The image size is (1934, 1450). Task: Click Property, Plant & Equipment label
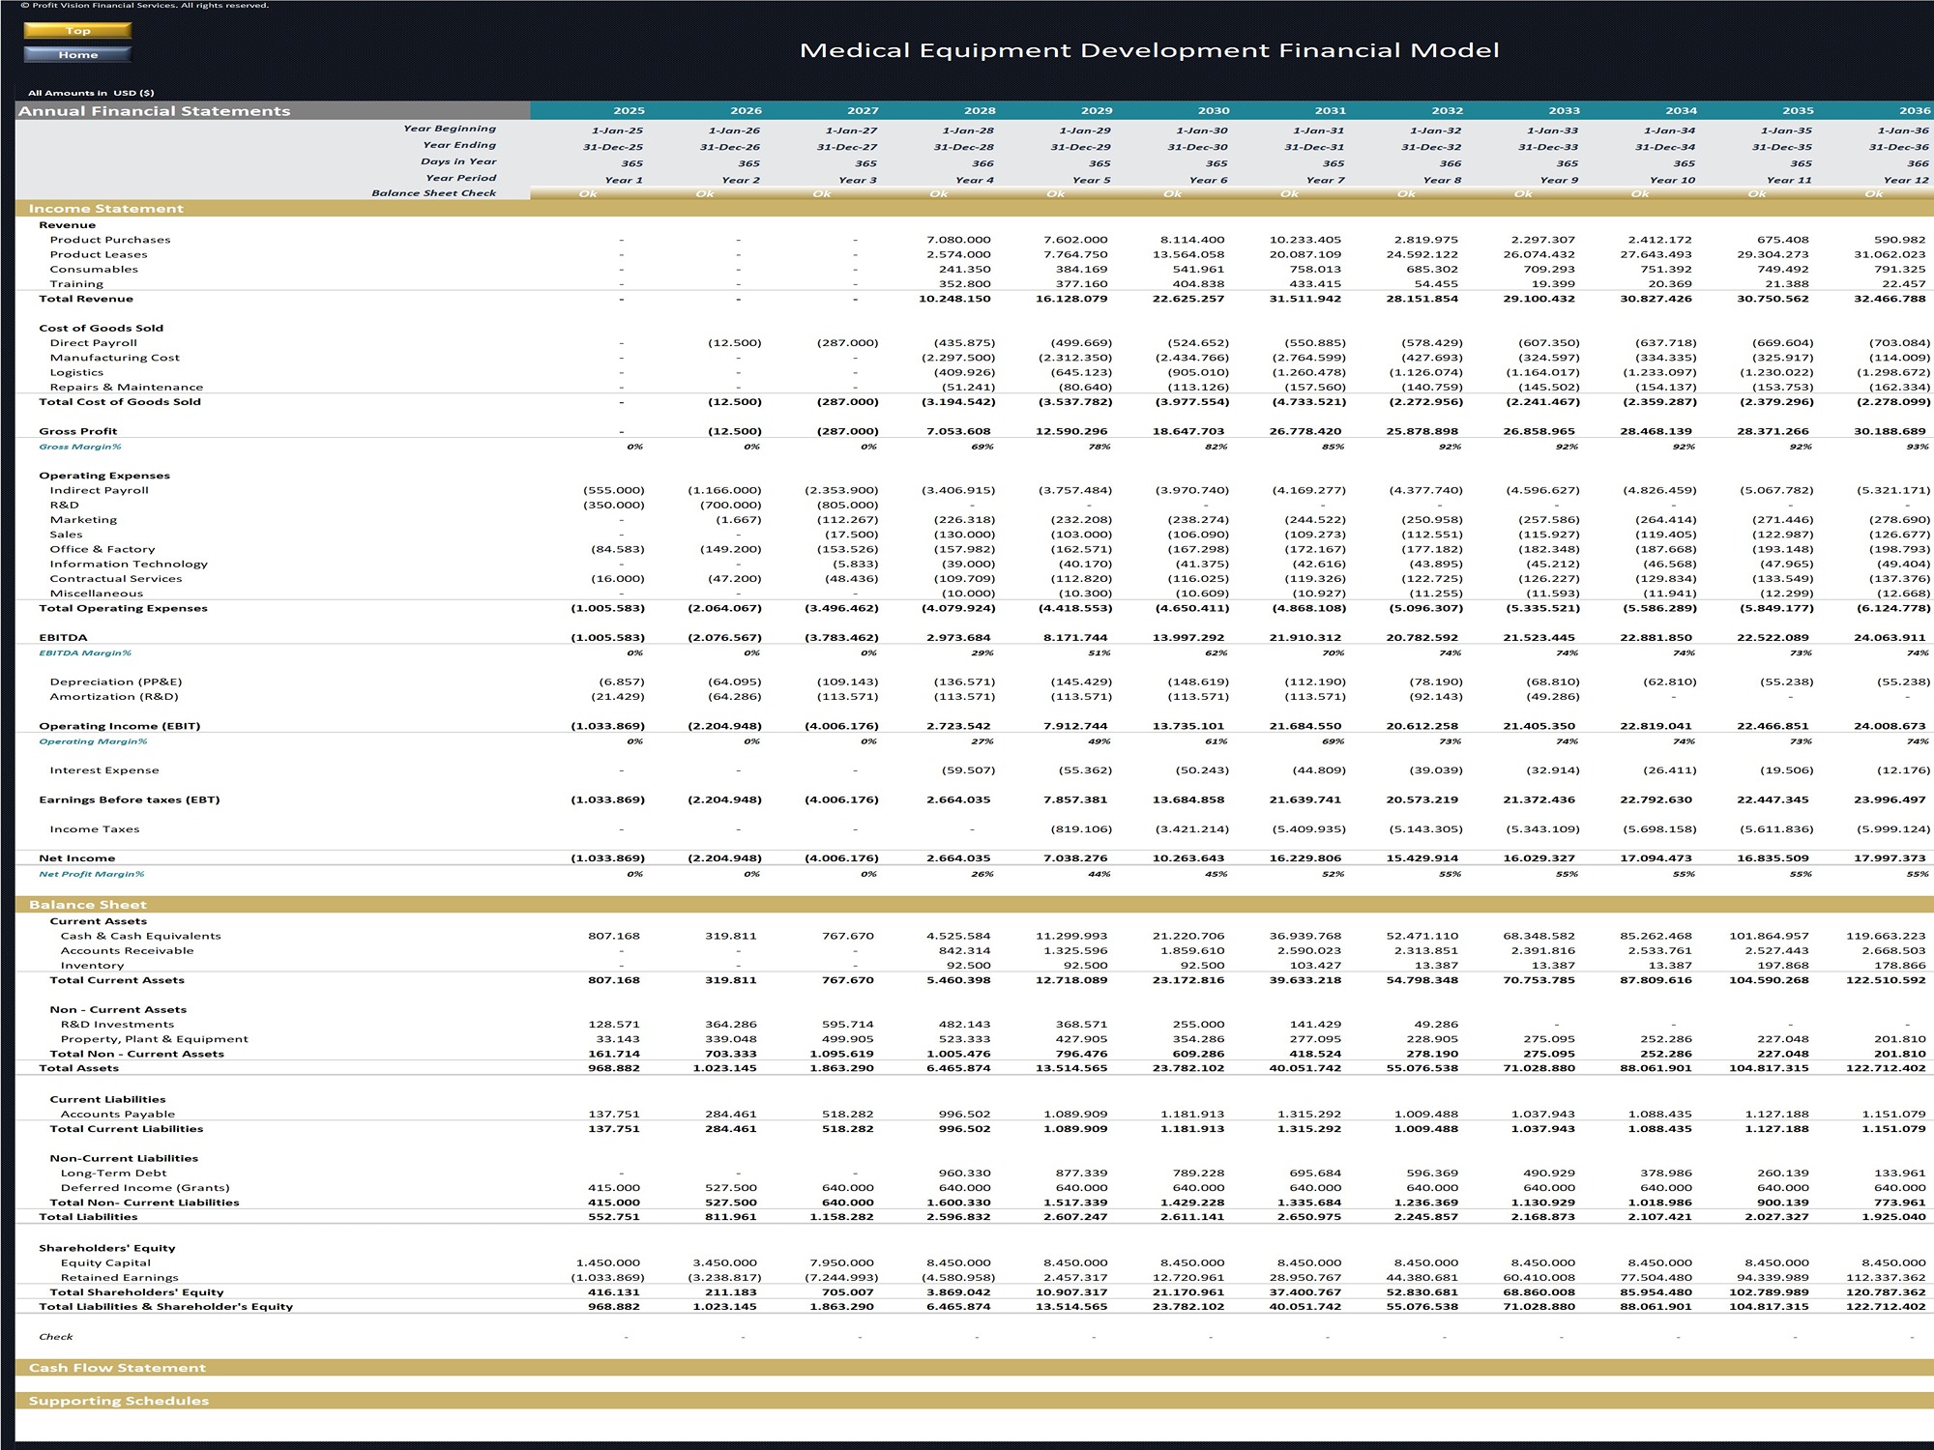click(155, 1040)
